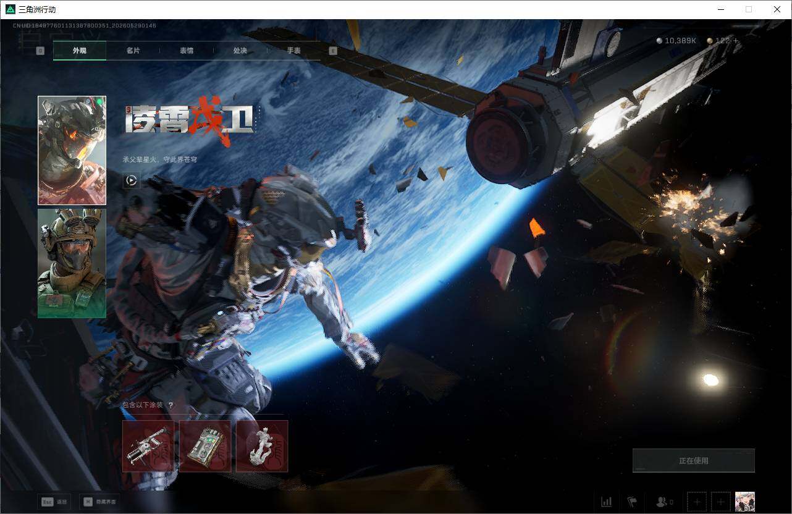Open the 名片 tab
This screenshot has width=792, height=514.
point(133,51)
